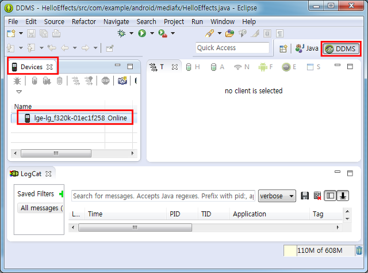
Task: Switch to the DDMS perspective
Action: pyautogui.click(x=341, y=49)
